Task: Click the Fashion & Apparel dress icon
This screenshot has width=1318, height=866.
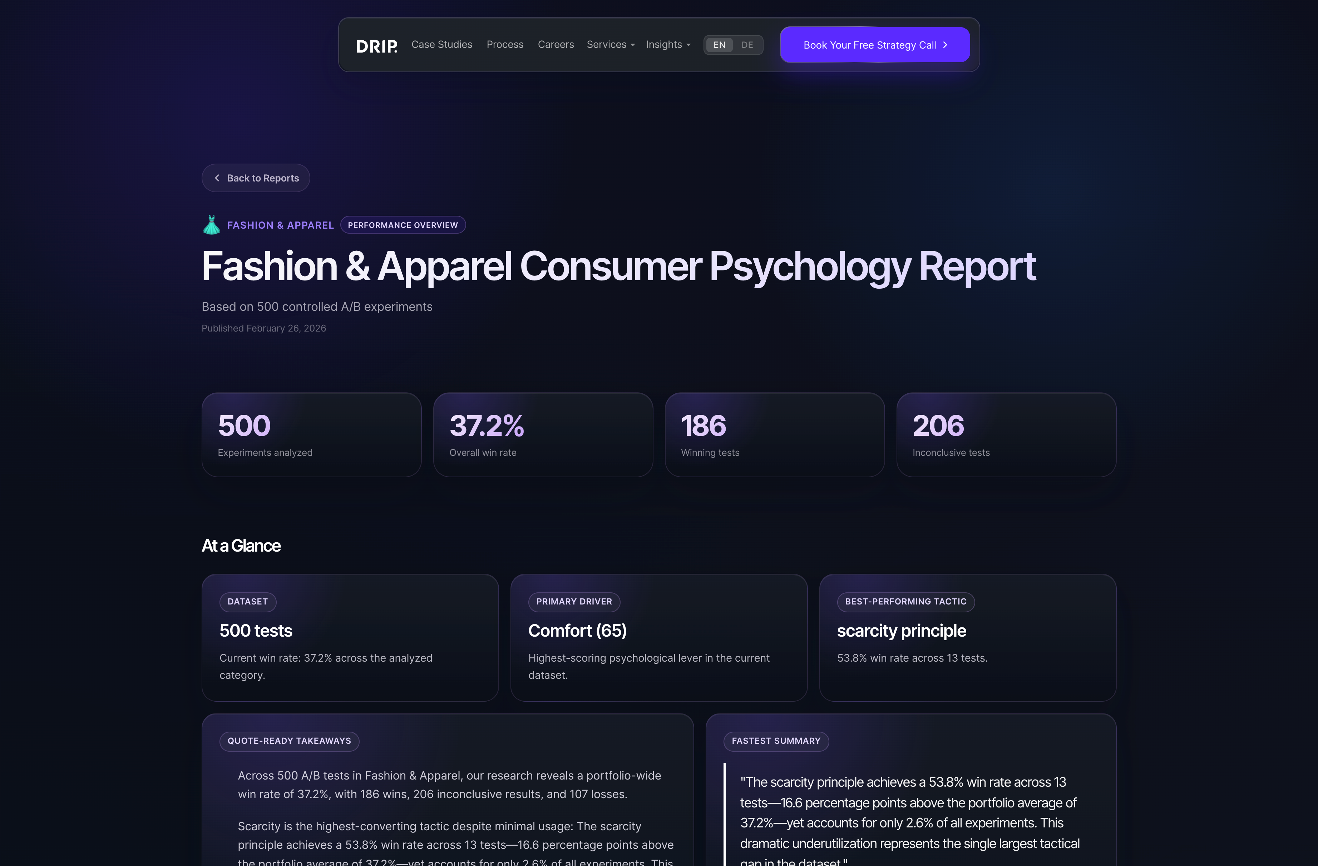Action: pos(212,225)
